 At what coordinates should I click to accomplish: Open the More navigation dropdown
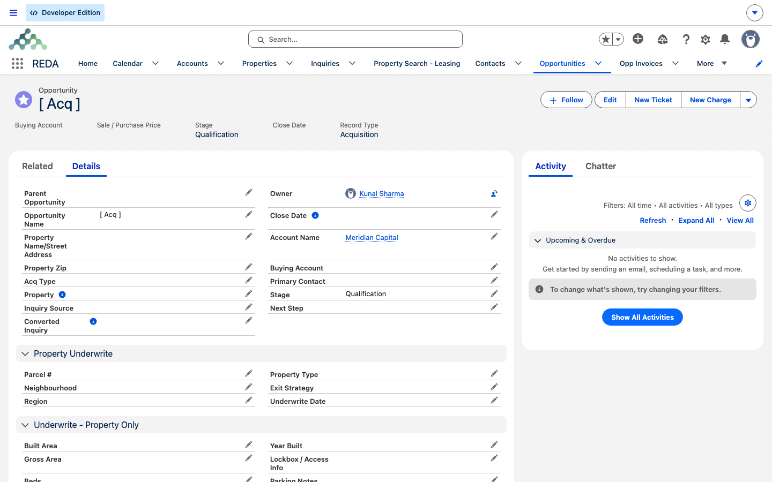point(712,63)
